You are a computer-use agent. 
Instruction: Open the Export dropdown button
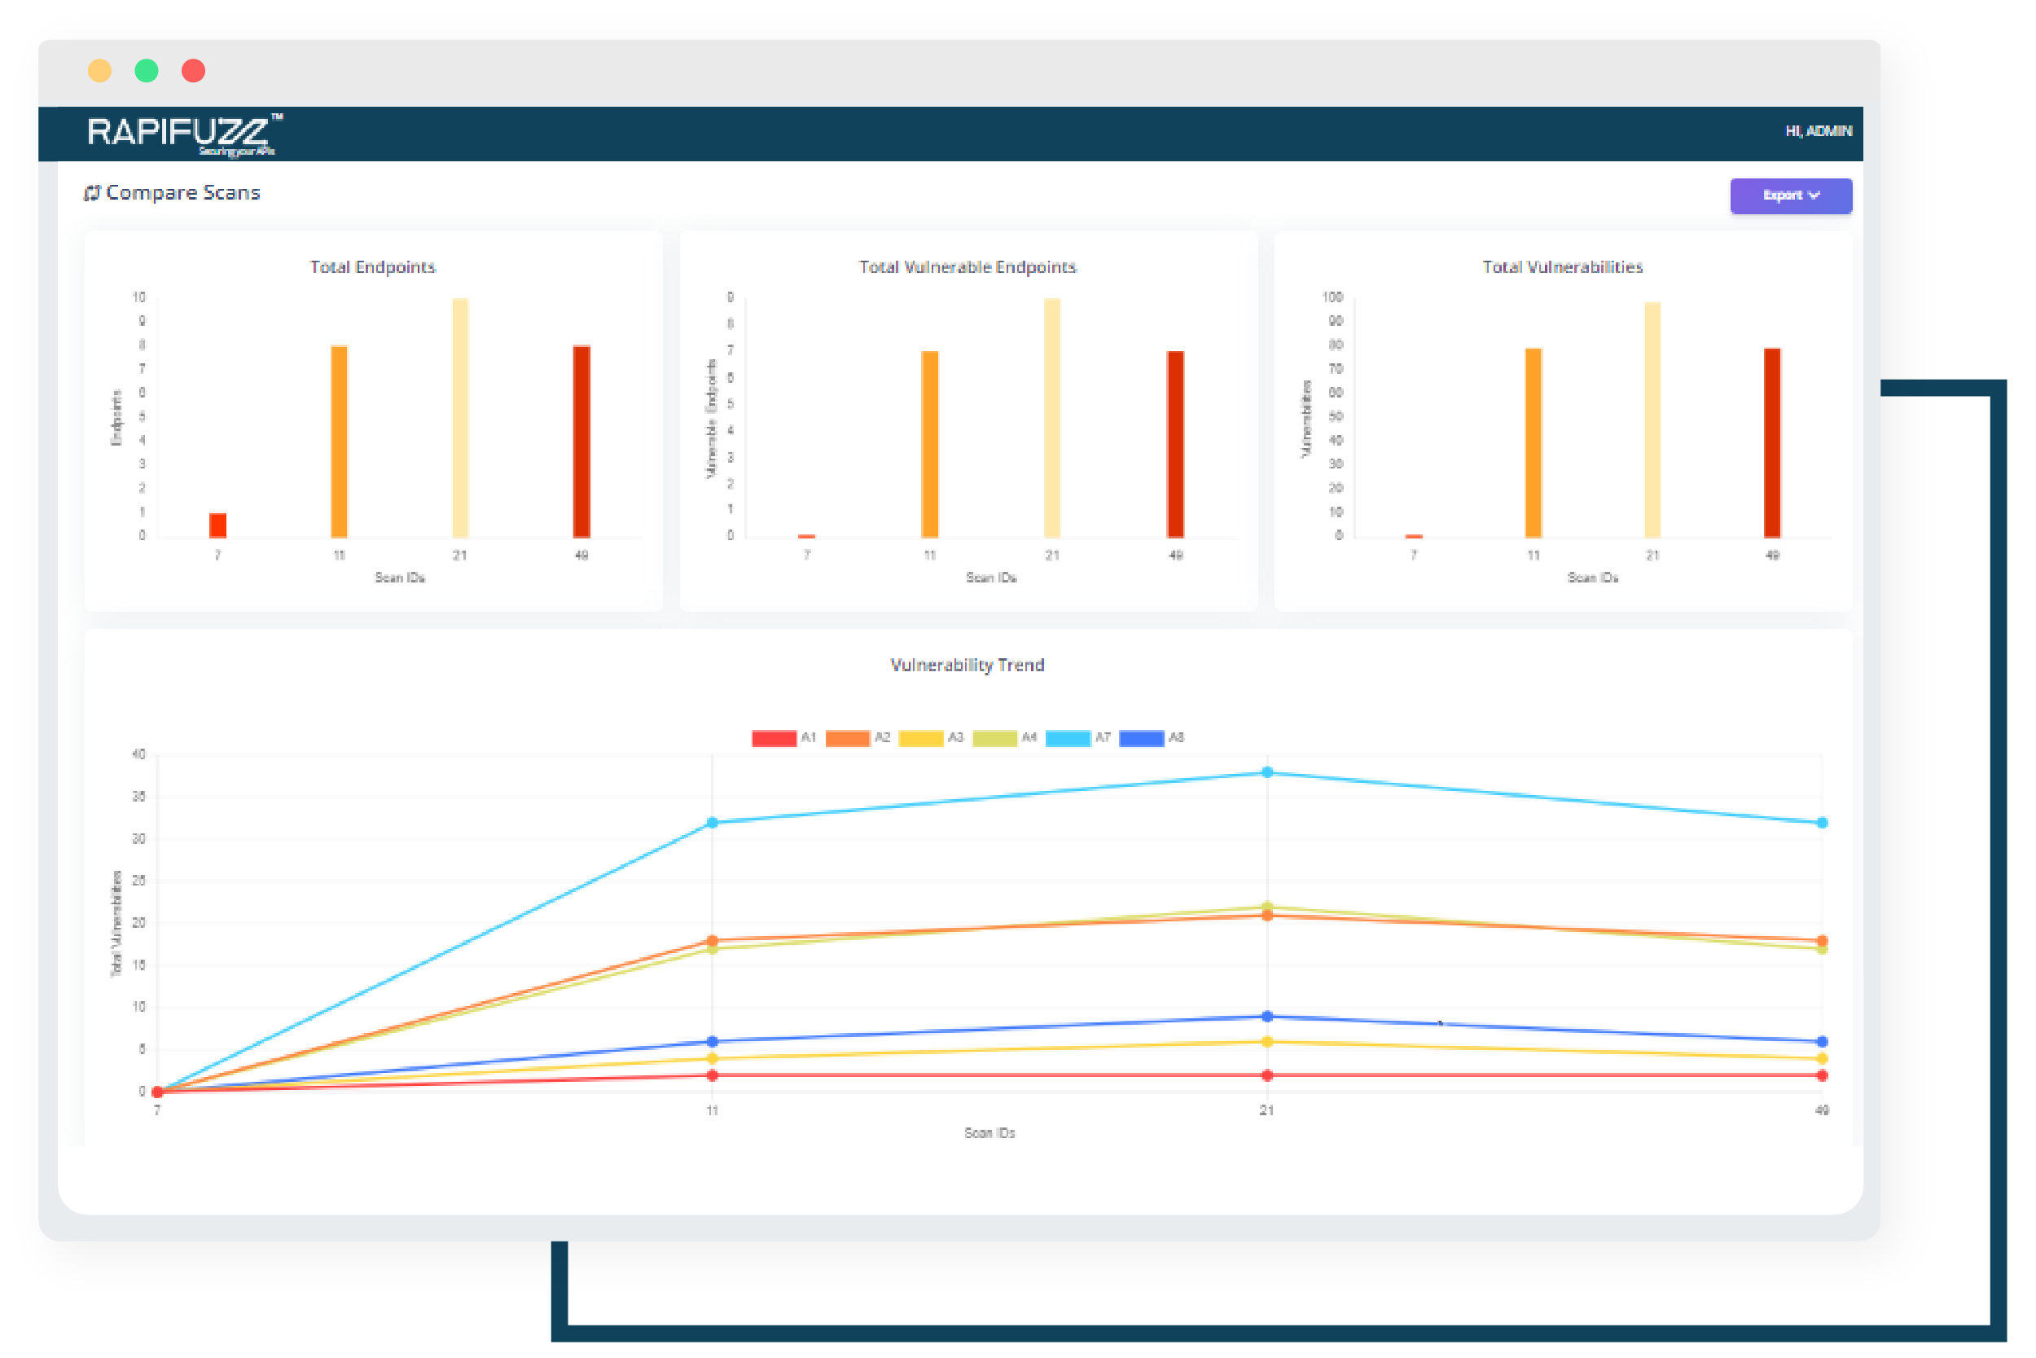(x=1790, y=196)
